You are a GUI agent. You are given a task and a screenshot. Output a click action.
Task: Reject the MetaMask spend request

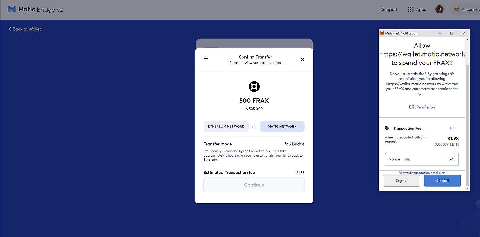coord(401,180)
